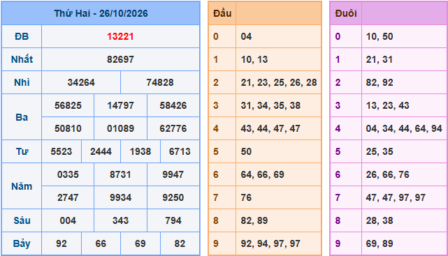Select the Năm number 8731
Screen dimensions: 448x256
tap(121, 174)
